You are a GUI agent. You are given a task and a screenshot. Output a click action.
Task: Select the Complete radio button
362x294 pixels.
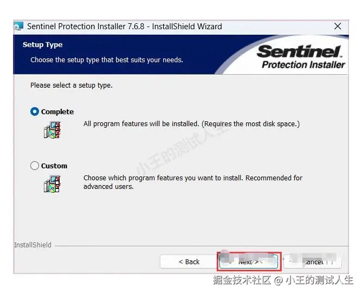pyautogui.click(x=35, y=112)
